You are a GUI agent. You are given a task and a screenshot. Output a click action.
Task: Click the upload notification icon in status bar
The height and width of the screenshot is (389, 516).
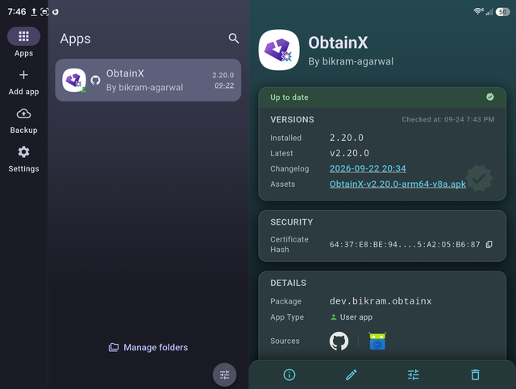pyautogui.click(x=34, y=12)
